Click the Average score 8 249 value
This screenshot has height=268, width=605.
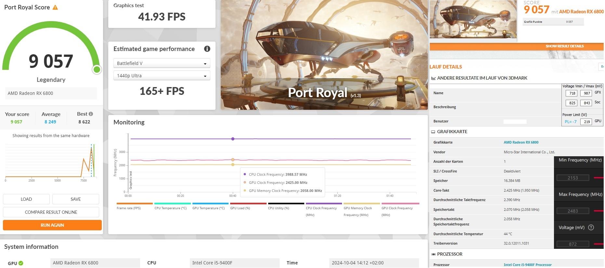click(50, 122)
